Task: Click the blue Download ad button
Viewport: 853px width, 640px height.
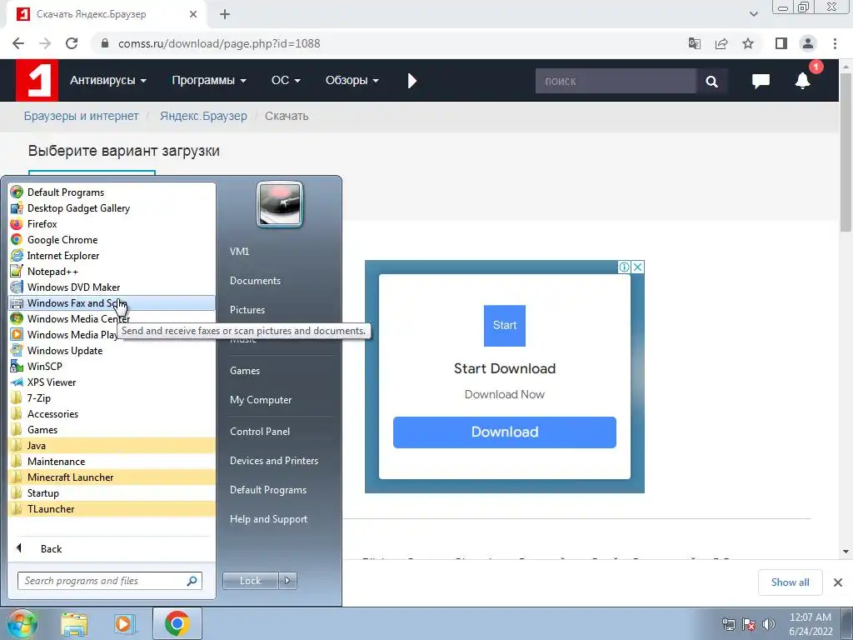Action: [x=504, y=432]
